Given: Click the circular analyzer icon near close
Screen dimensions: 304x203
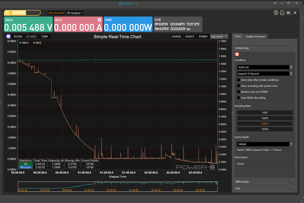Looking at the screenshot, I should pos(276,13).
